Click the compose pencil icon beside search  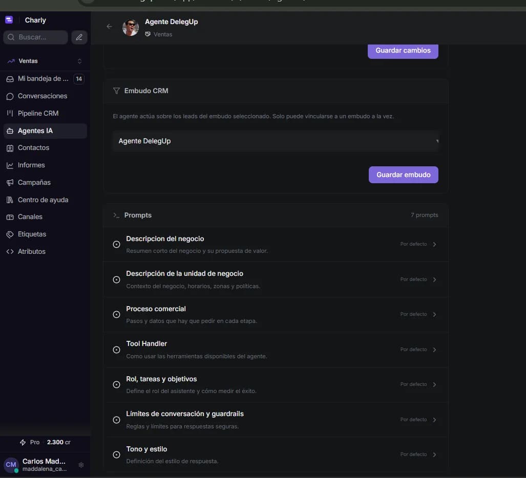click(79, 37)
